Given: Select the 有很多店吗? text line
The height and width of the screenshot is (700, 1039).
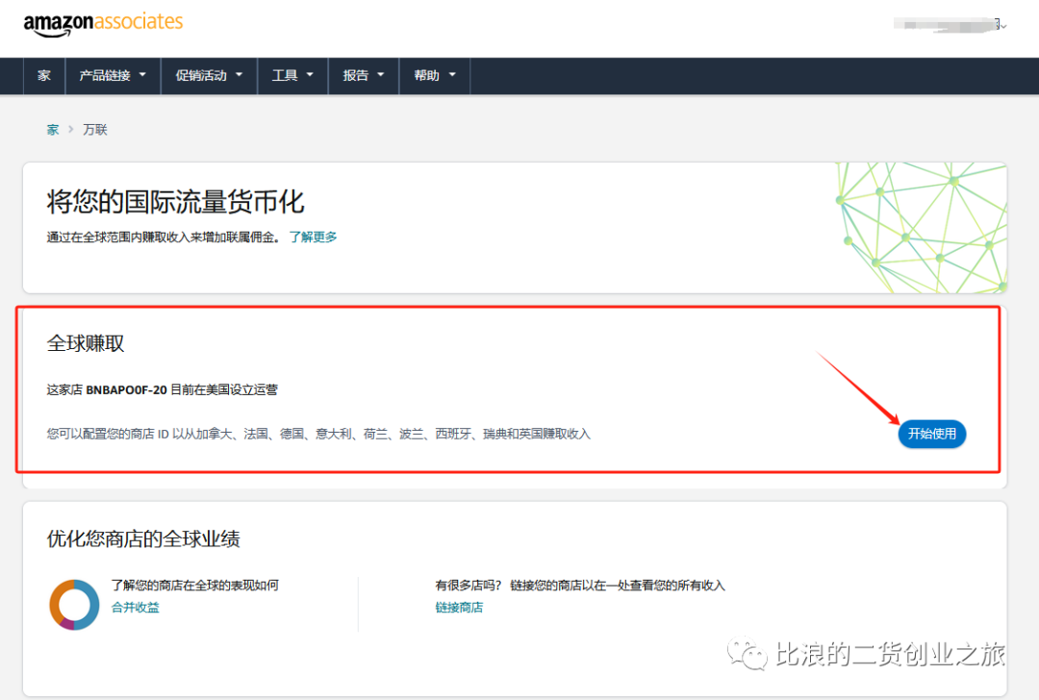Looking at the screenshot, I should point(580,586).
